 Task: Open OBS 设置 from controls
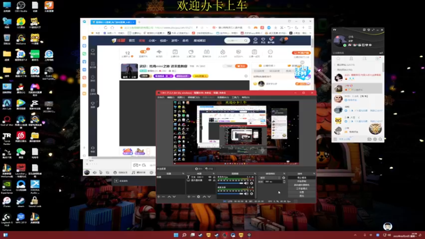click(302, 192)
